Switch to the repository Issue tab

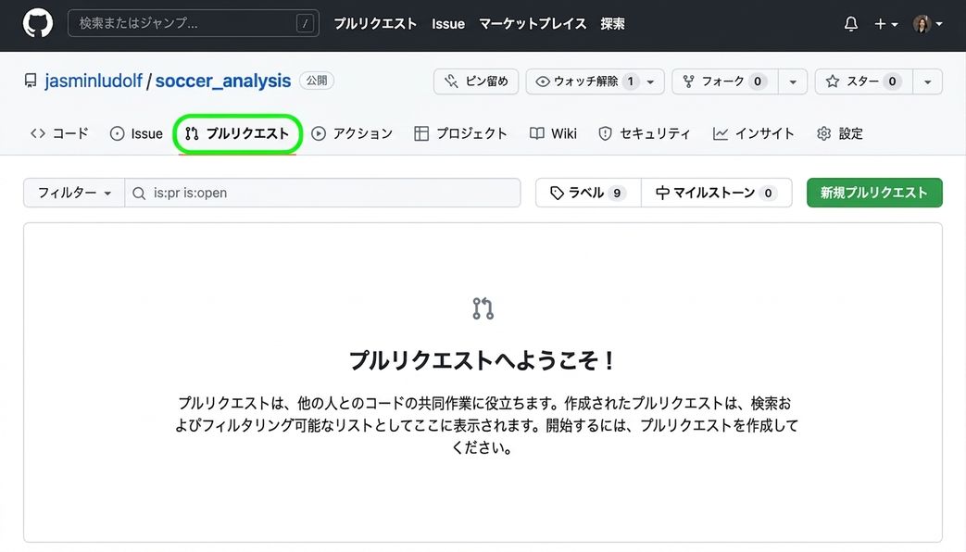(x=136, y=133)
